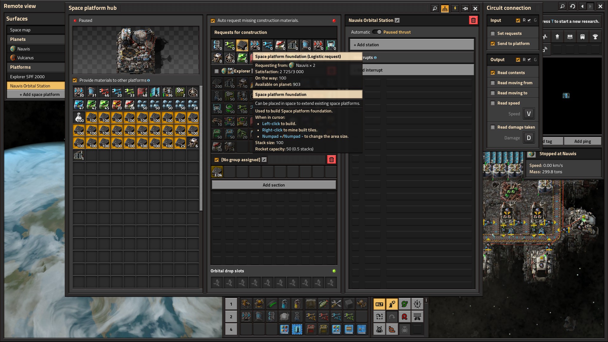Open Space map in Surfaces list

click(36, 30)
